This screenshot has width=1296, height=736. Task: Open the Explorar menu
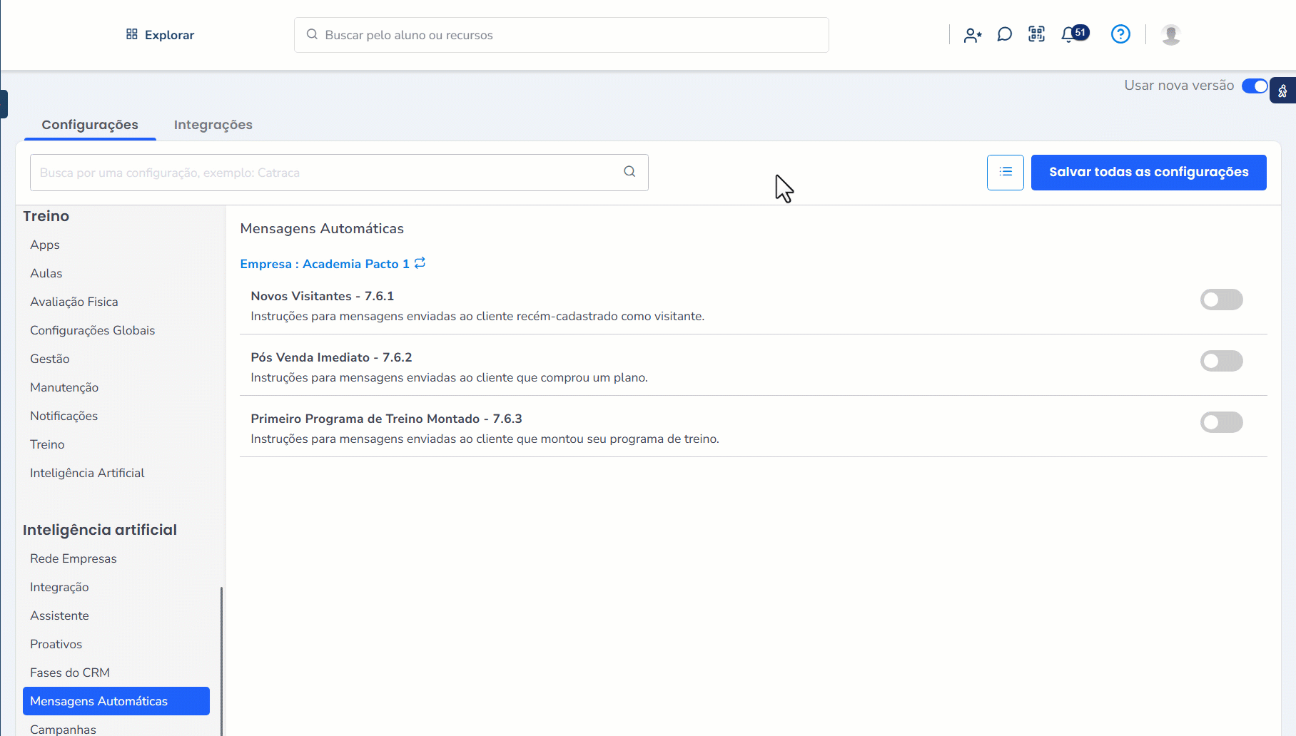pos(160,35)
